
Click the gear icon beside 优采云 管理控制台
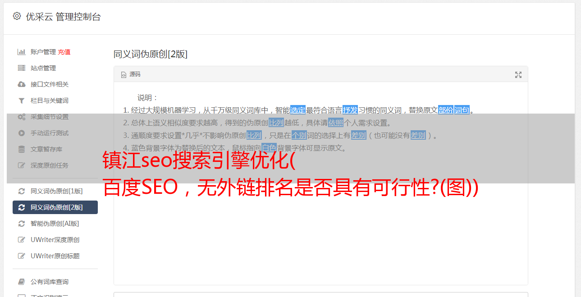(17, 16)
